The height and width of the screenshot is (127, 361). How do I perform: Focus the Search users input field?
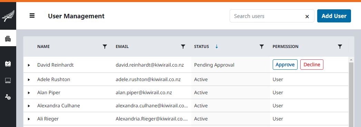tap(267, 16)
